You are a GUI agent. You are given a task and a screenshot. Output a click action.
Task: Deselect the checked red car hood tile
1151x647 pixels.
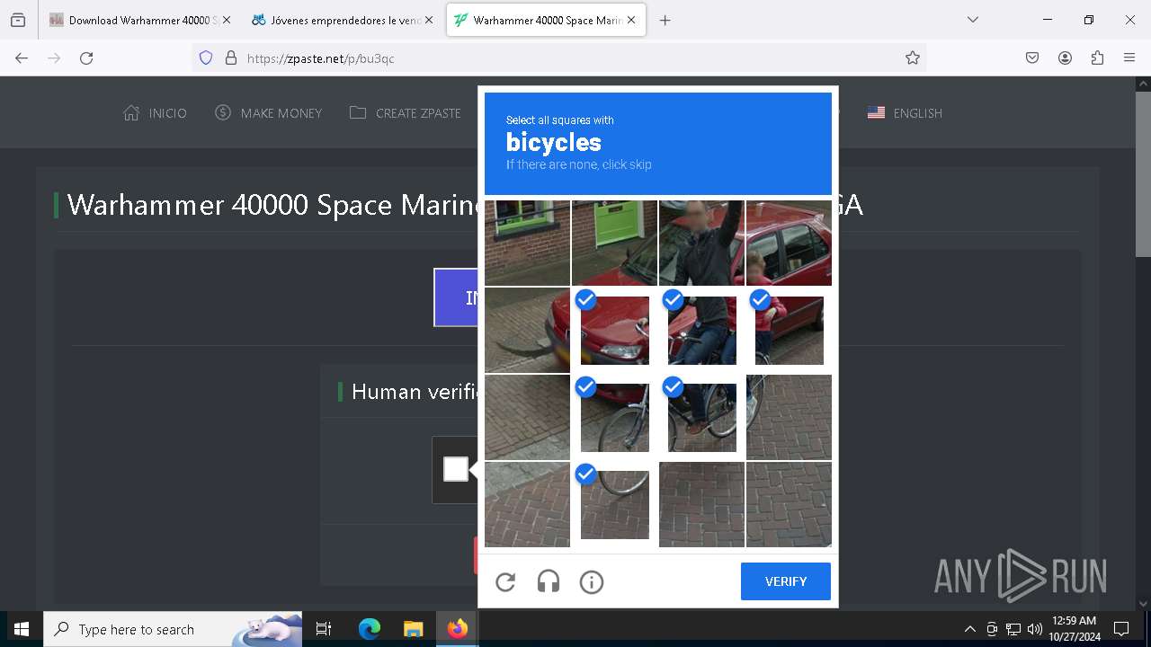[x=615, y=330]
